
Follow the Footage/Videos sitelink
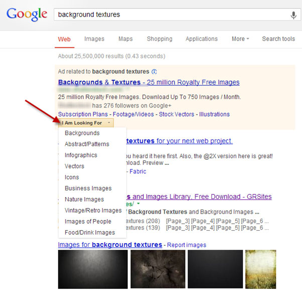point(133,114)
